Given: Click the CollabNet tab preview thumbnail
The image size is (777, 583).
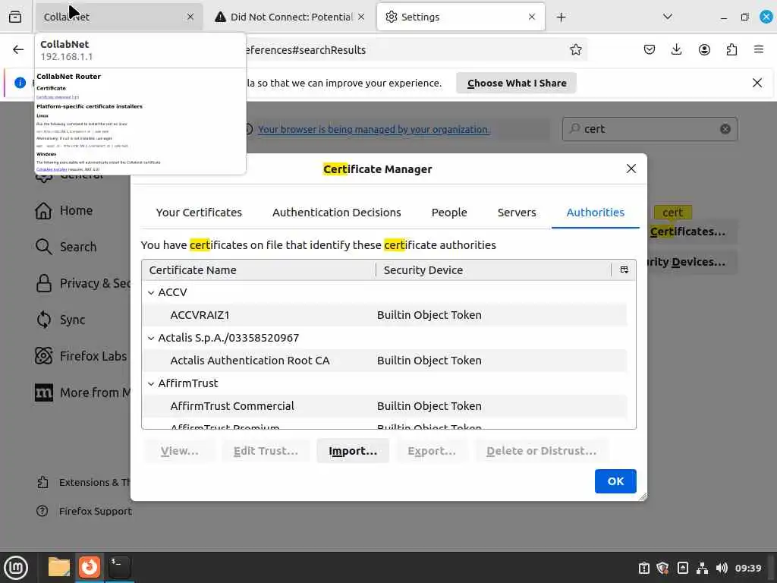Looking at the screenshot, I should (140, 121).
